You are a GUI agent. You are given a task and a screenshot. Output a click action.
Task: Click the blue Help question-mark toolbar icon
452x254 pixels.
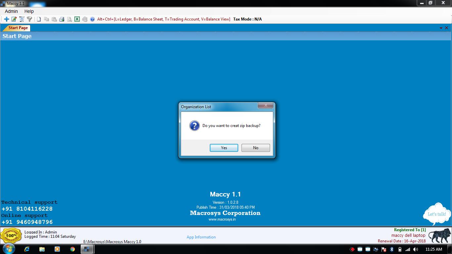tap(92, 19)
